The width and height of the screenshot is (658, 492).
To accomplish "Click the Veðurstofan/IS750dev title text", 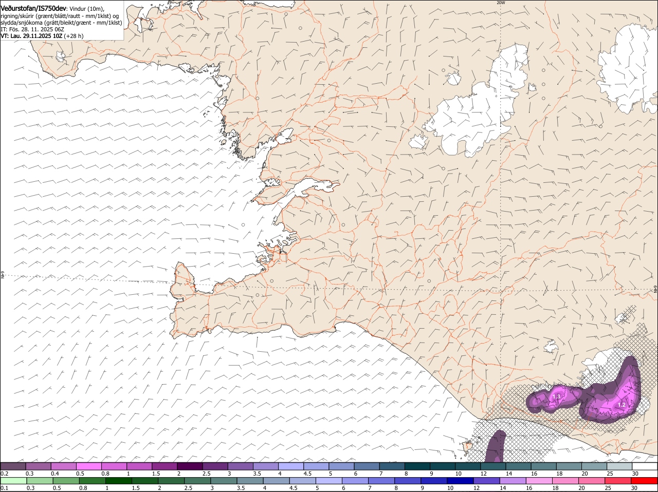I will 33,8.
